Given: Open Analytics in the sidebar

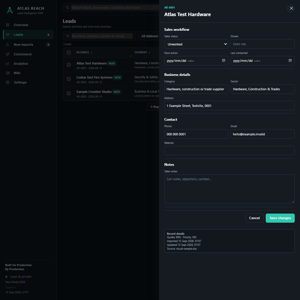Looking at the screenshot, I should tap(28, 64).
